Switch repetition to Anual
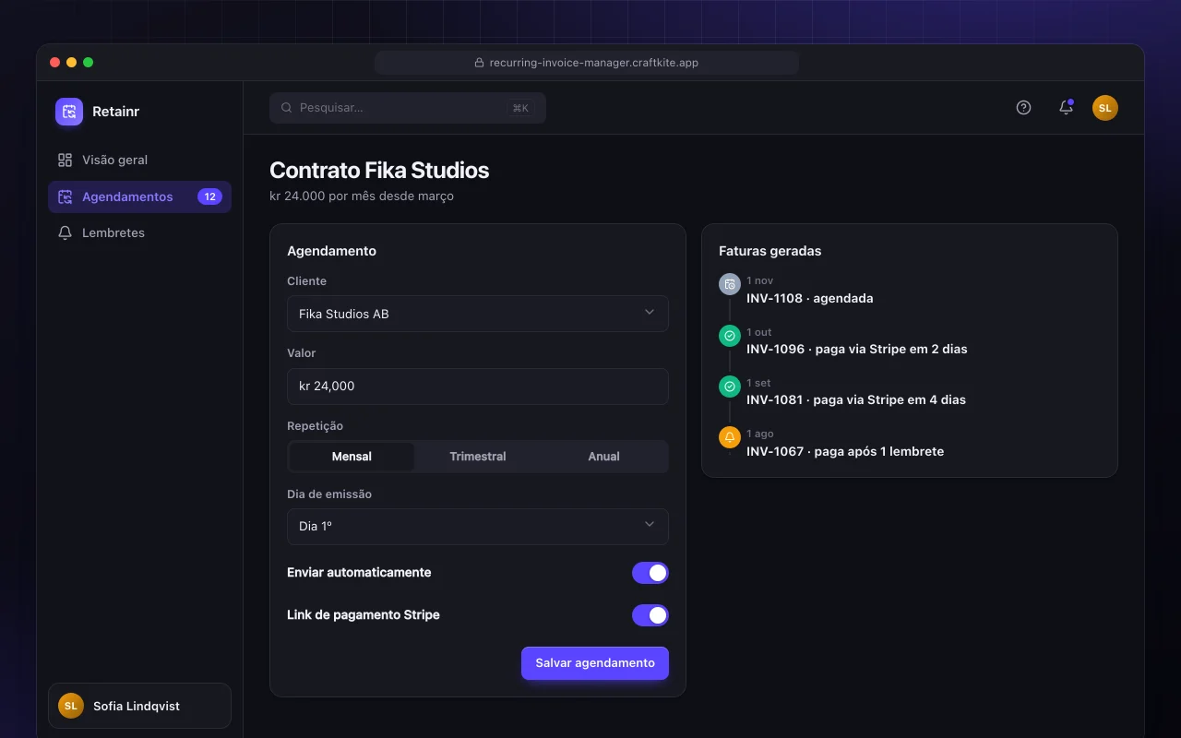 [604, 457]
